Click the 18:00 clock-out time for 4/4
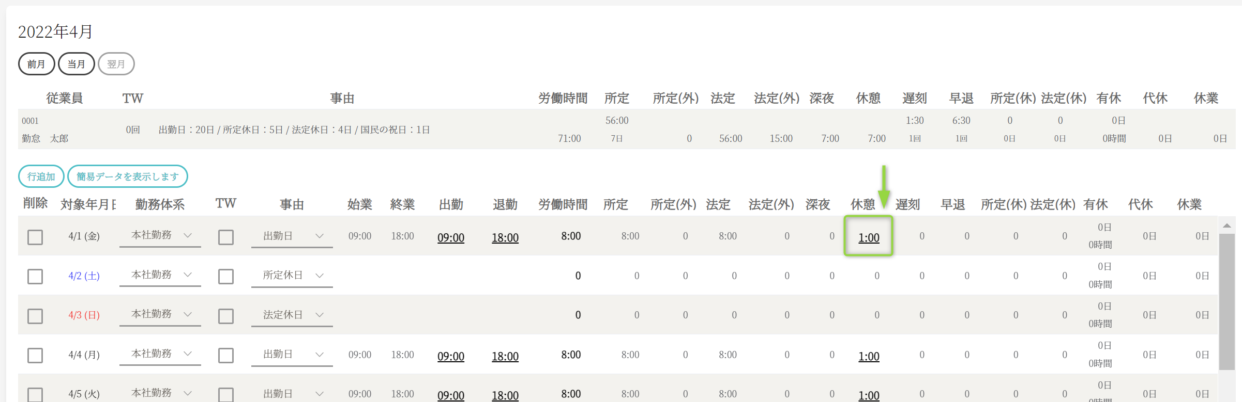The width and height of the screenshot is (1242, 402). pos(505,356)
